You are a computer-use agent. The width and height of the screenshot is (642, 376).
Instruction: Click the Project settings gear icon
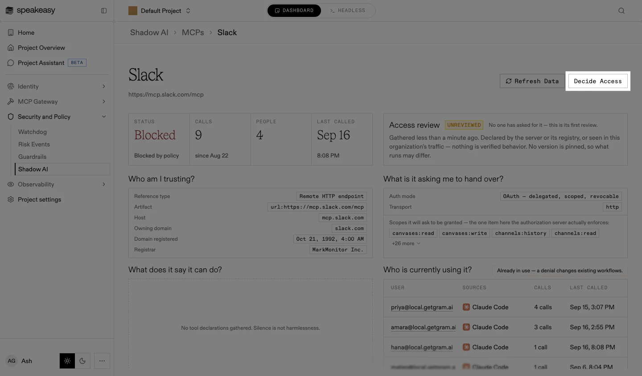tap(11, 199)
